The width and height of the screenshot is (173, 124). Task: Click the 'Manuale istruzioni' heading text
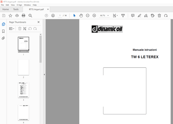[x=145, y=50]
